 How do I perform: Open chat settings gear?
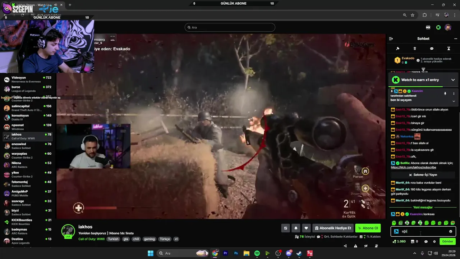pyautogui.click(x=434, y=241)
